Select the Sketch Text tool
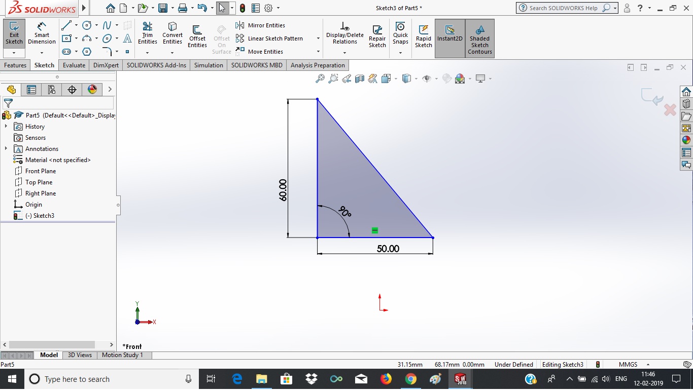This screenshot has width=693, height=391. (127, 38)
